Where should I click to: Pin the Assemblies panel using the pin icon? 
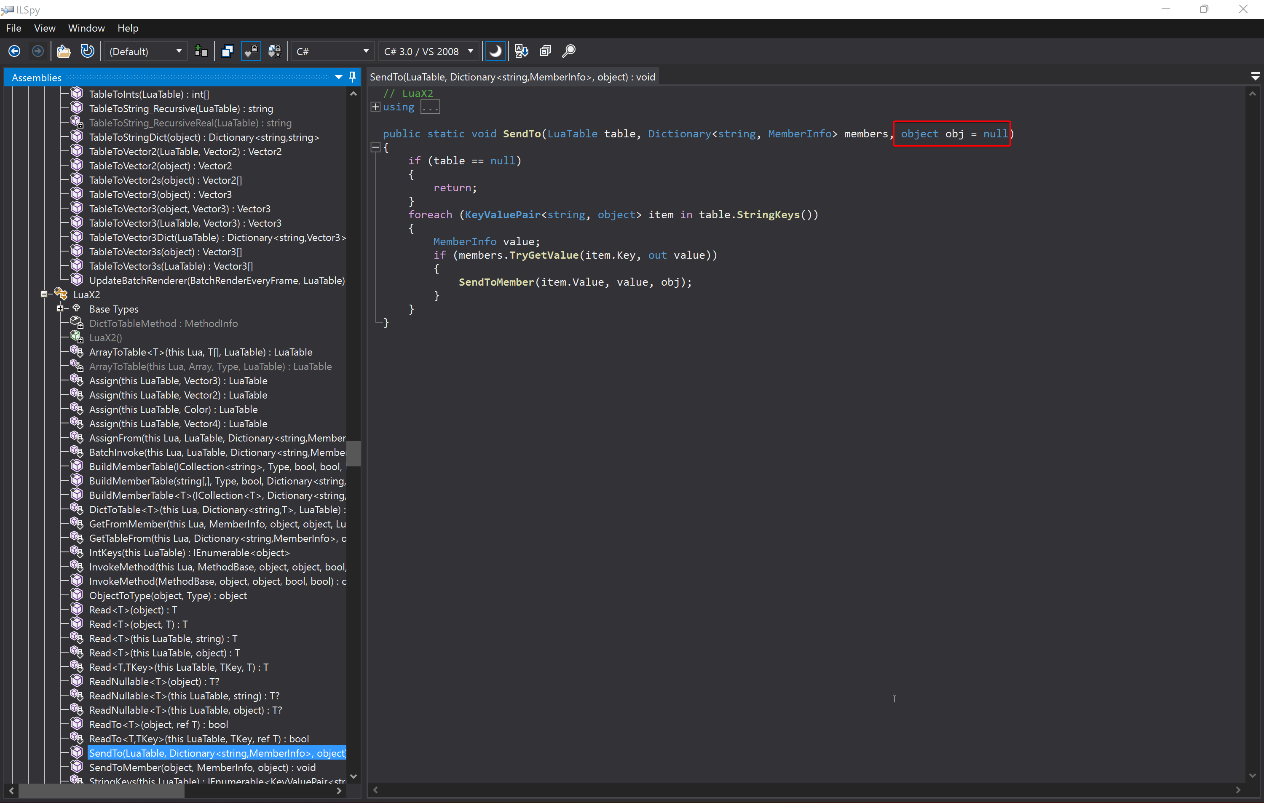pyautogui.click(x=352, y=77)
